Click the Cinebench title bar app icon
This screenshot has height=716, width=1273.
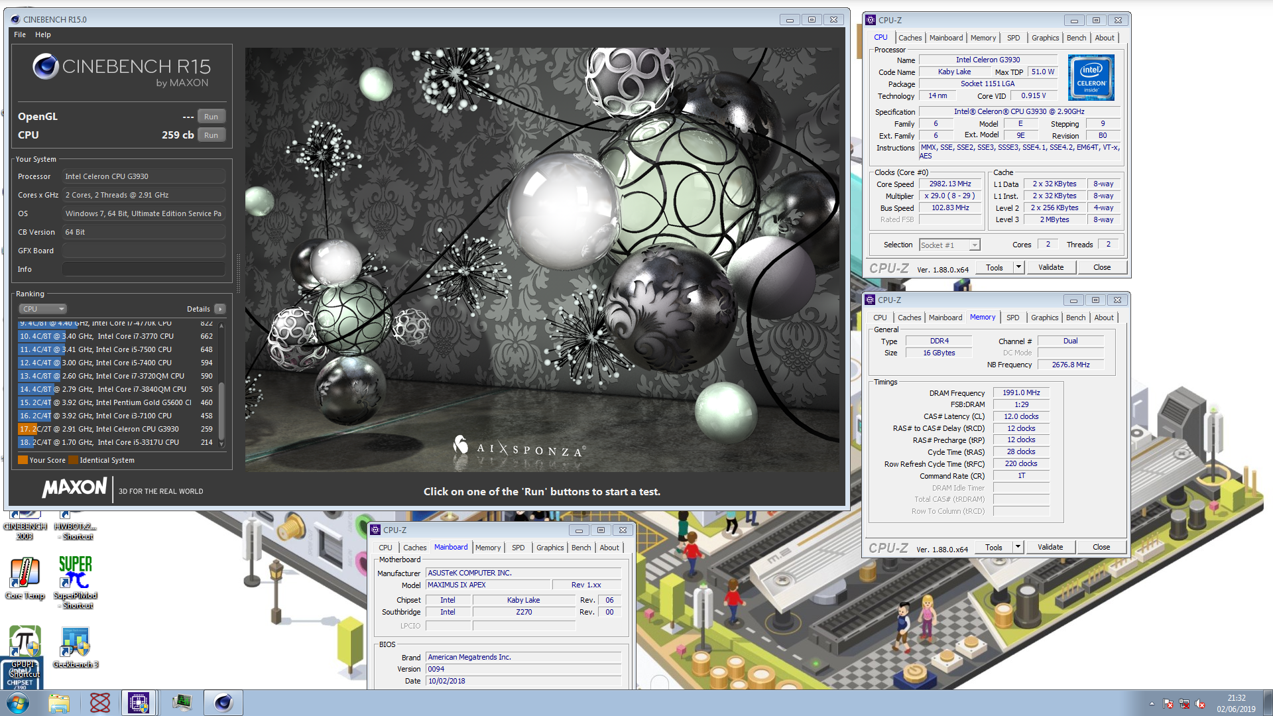click(15, 19)
